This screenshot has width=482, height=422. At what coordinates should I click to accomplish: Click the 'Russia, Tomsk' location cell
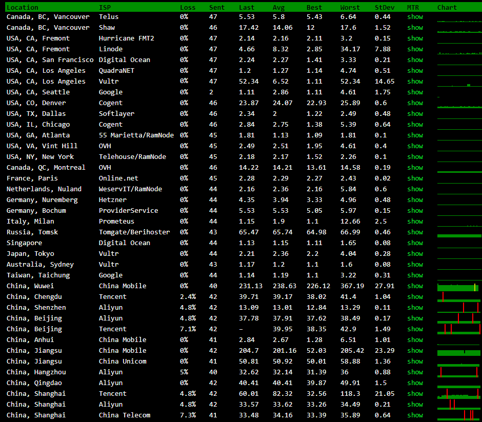(x=32, y=232)
